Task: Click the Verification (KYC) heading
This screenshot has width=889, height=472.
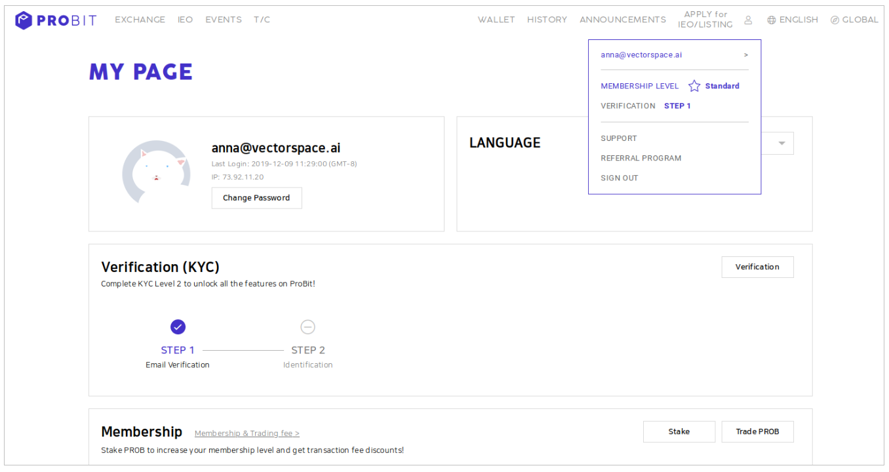Action: point(160,267)
